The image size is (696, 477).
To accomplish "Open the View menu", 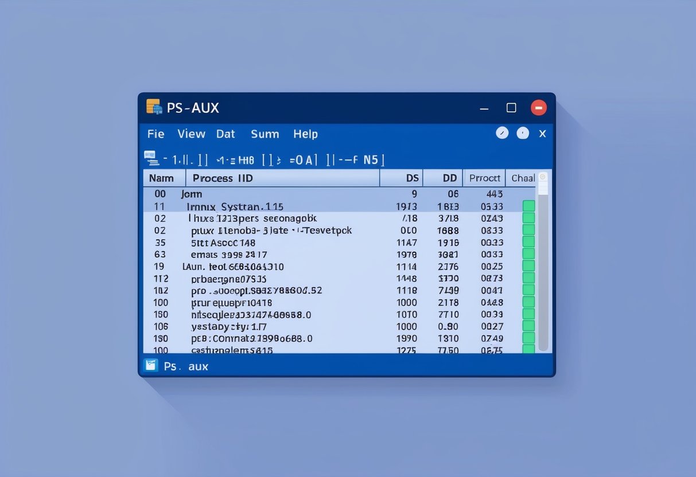I will point(191,134).
